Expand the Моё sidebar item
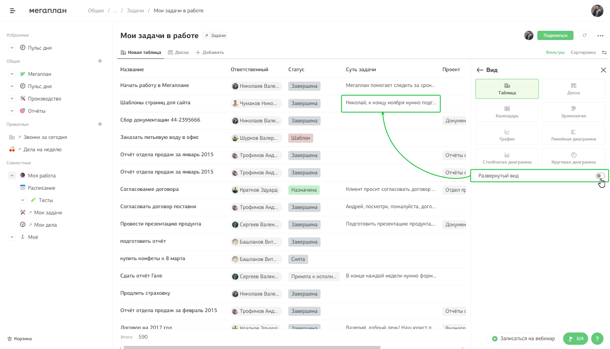Image resolution: width=610 pixels, height=349 pixels. 12,237
